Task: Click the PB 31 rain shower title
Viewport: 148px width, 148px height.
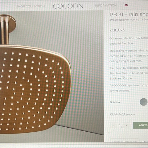Action: (x=129, y=14)
